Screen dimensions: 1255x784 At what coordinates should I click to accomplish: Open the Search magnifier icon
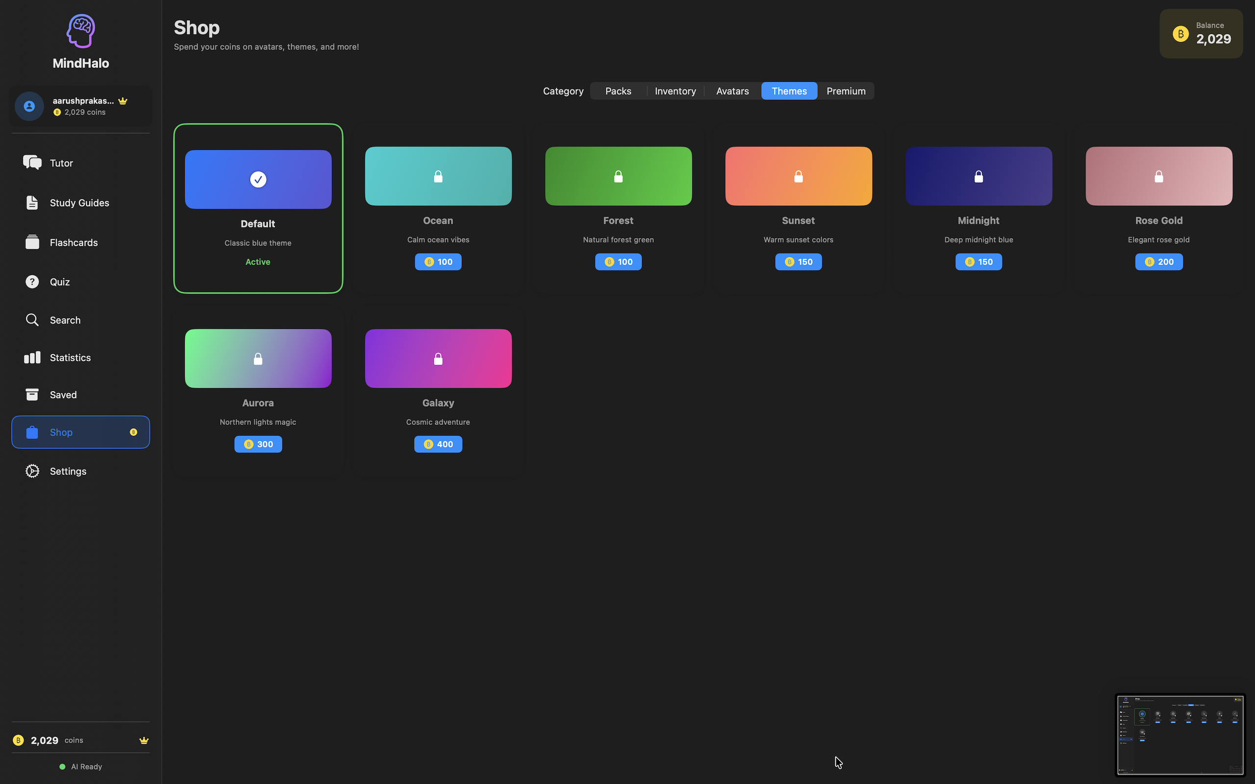coord(32,320)
